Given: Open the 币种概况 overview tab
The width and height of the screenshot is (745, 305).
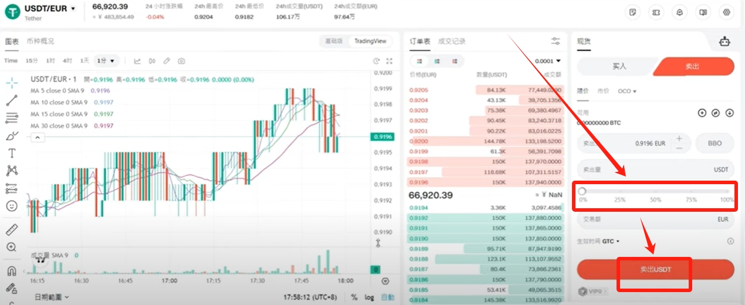Looking at the screenshot, I should coord(40,41).
